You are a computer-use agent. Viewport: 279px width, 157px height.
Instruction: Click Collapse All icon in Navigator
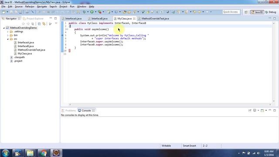[x=39, y=24]
